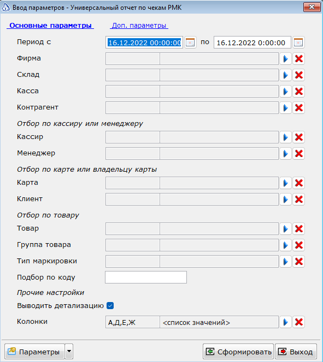323x362 pixels.
Task: Open selection arrow for Менеджер field
Action: point(285,154)
